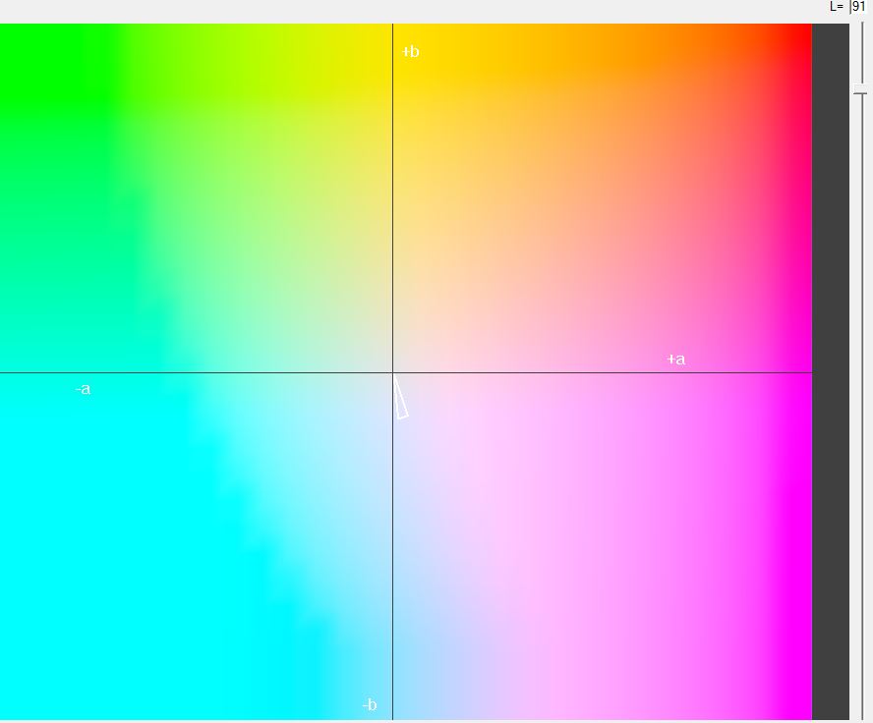Screen dimensions: 873x723
Task: Pick magenta in the bottom-right corner
Action: (801, 709)
